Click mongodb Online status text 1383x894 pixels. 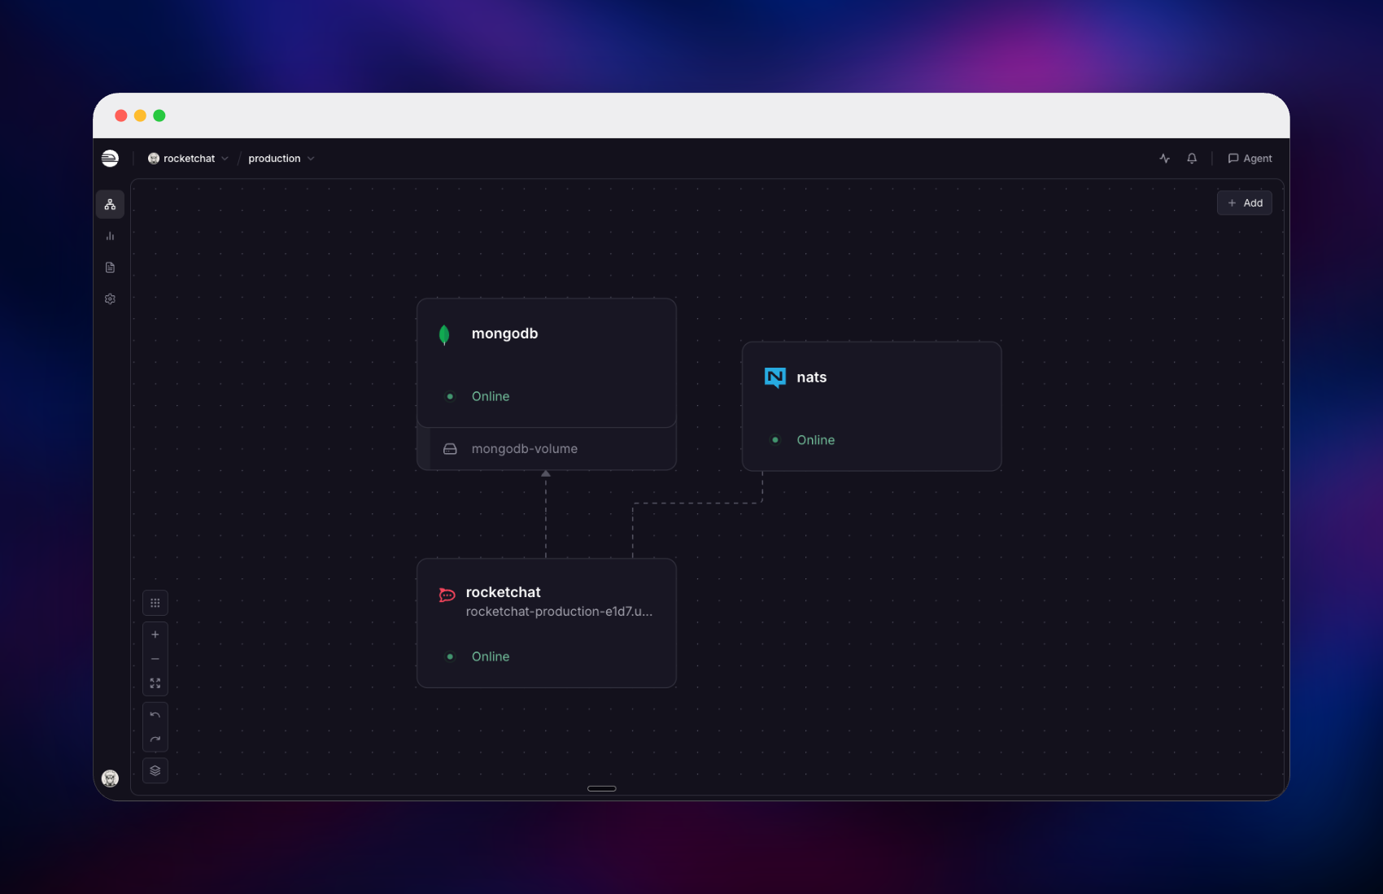[491, 396]
